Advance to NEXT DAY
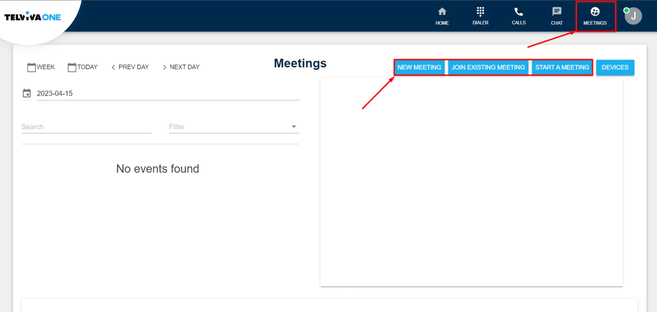 pos(181,67)
